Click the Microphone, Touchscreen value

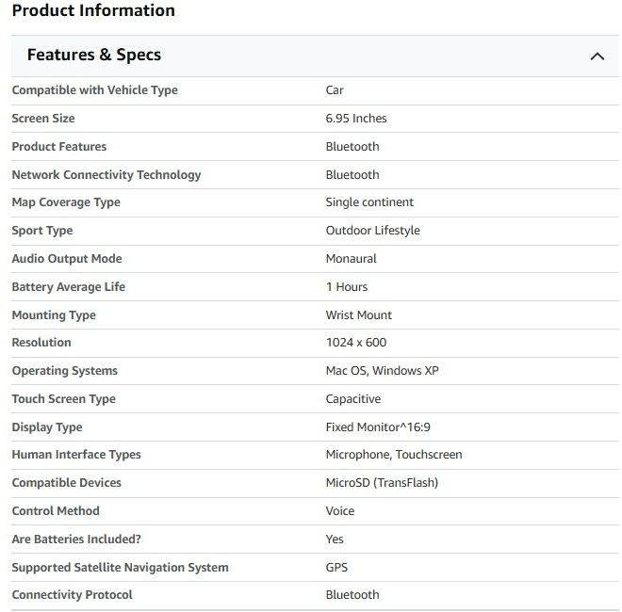(394, 455)
